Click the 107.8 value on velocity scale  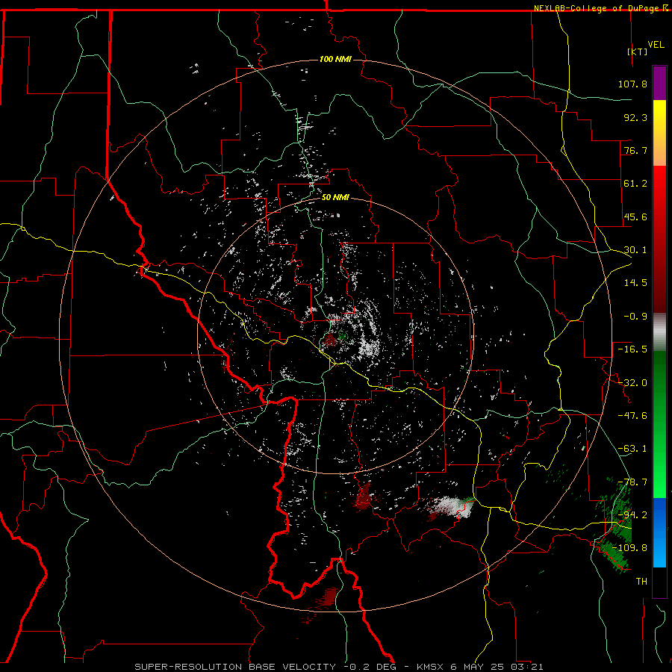pyautogui.click(x=632, y=84)
